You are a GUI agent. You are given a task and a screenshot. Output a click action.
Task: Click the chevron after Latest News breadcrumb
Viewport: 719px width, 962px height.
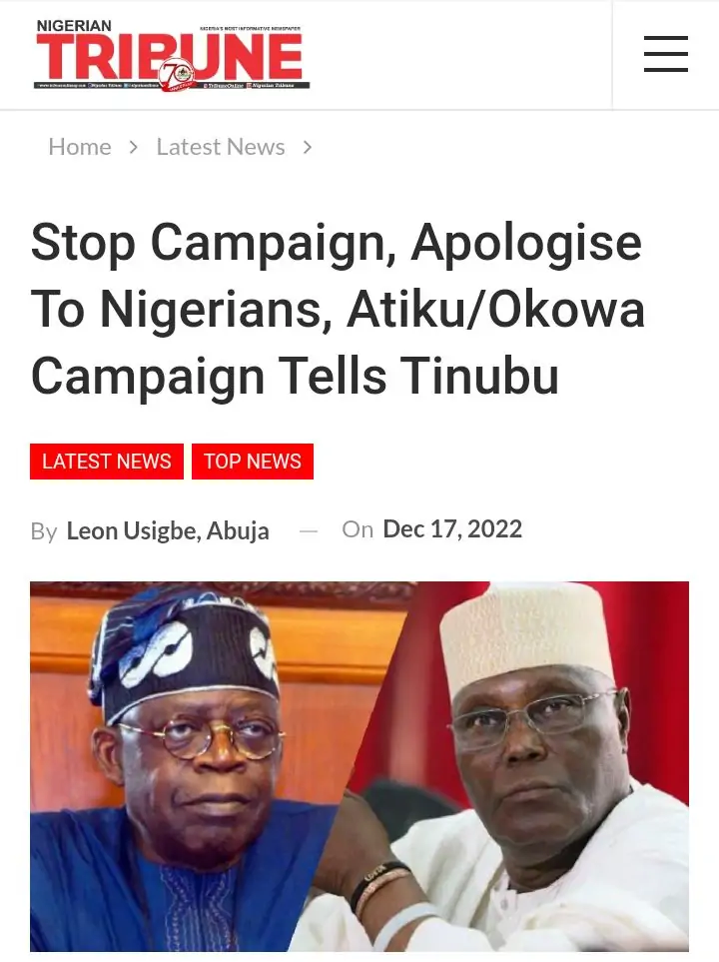coord(308,147)
